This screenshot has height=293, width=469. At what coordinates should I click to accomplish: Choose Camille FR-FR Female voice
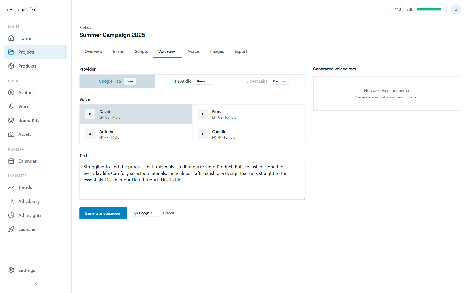tap(249, 134)
